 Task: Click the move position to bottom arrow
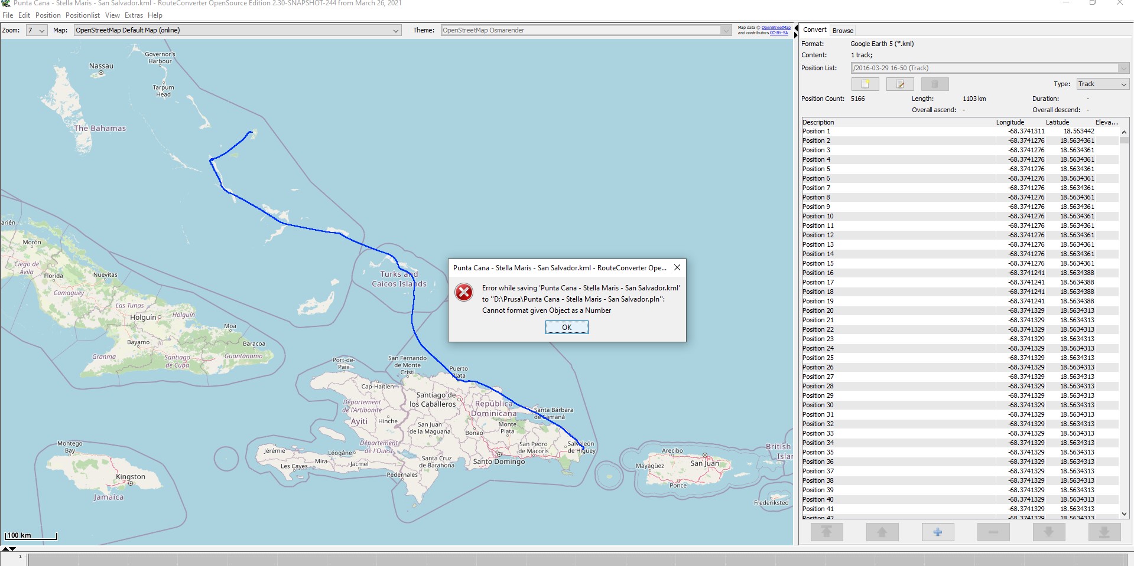[x=1103, y=532]
